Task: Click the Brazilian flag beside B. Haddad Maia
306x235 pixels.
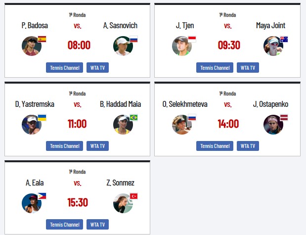Action: pyautogui.click(x=133, y=118)
